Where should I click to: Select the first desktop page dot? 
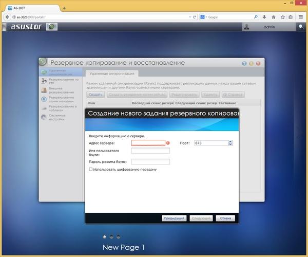pyautogui.click(x=105, y=237)
